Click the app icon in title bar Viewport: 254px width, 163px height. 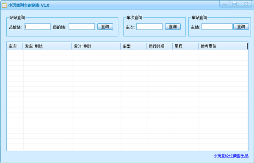4,5
